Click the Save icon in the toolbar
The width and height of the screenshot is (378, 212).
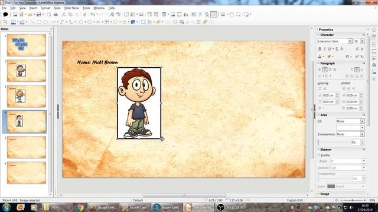click(38, 15)
